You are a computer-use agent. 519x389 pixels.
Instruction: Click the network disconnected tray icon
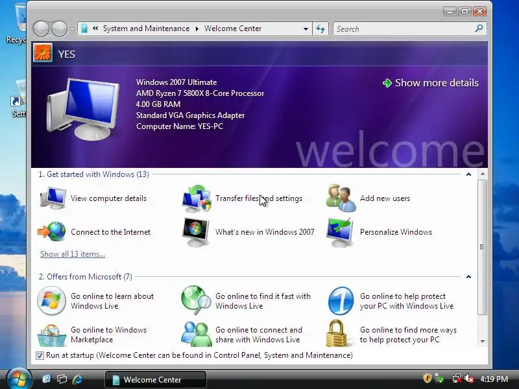(x=457, y=379)
